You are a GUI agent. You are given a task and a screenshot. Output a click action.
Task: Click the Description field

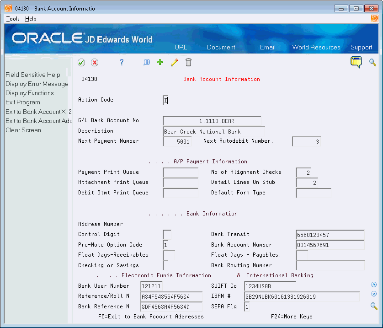coord(214,131)
